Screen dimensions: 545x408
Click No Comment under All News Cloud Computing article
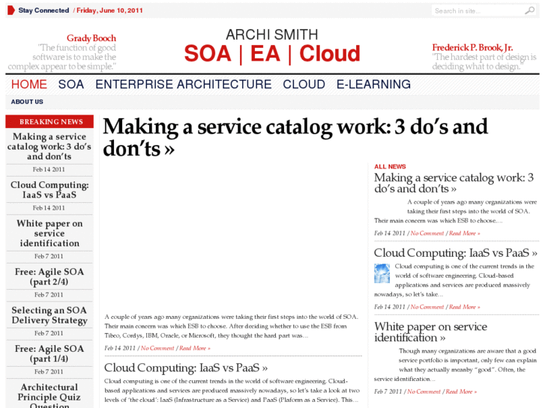coord(427,307)
